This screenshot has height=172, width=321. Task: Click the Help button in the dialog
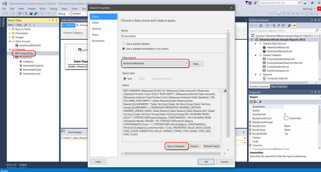pyautogui.click(x=98, y=162)
